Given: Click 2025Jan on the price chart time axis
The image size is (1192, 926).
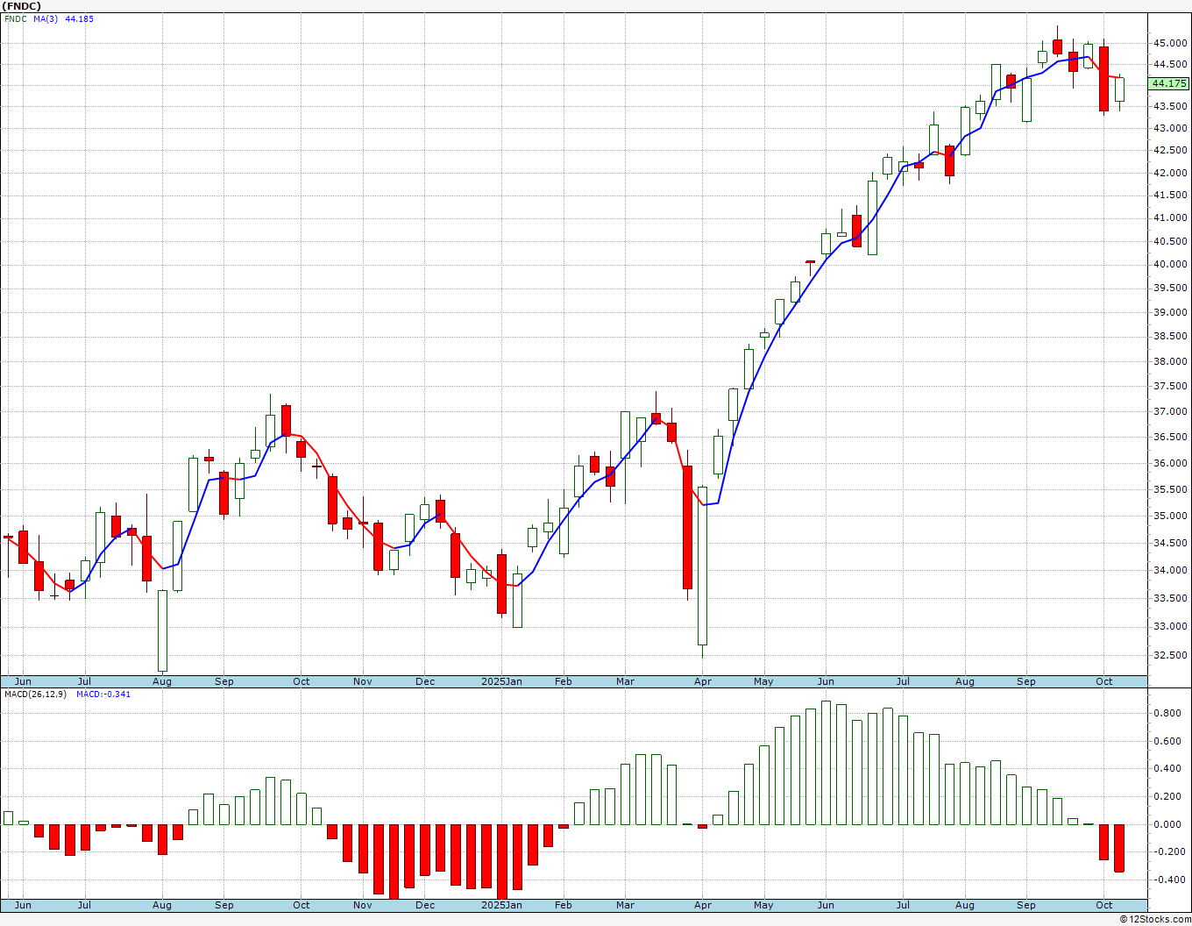Looking at the screenshot, I should [502, 681].
